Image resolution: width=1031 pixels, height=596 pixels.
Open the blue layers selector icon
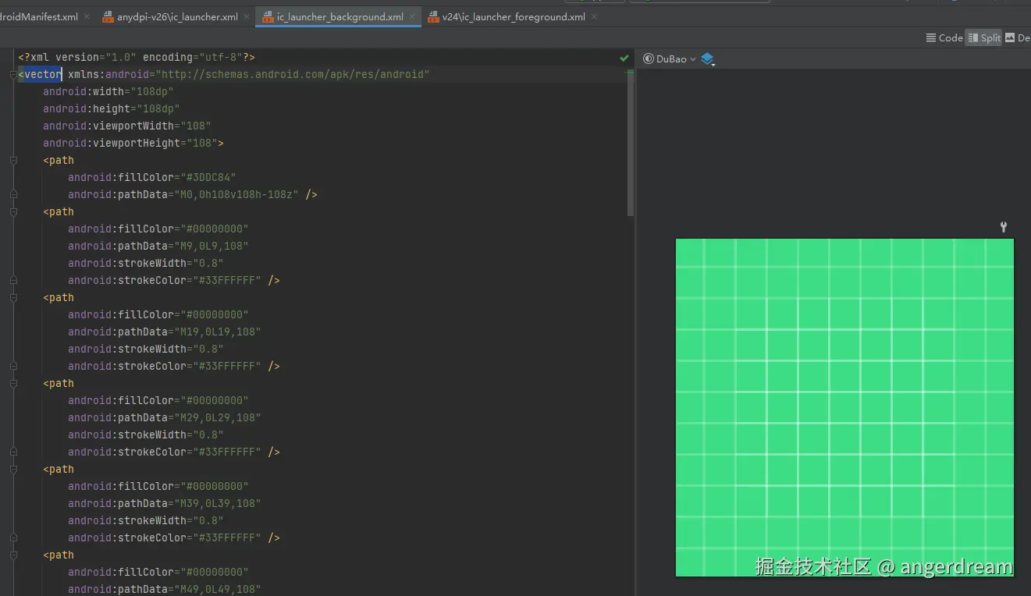coord(707,59)
